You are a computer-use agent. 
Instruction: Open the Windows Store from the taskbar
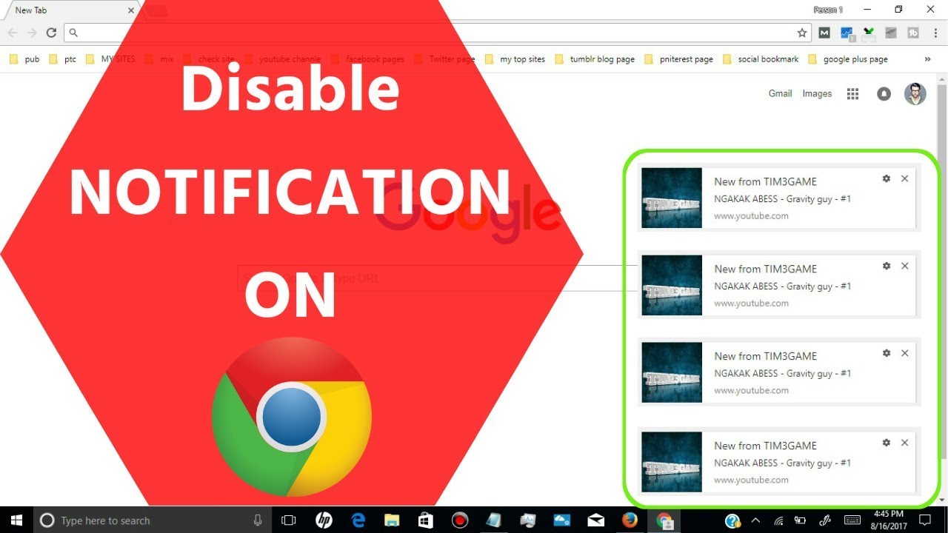tap(425, 520)
